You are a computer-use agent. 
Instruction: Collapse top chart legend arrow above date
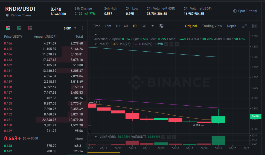96,35
